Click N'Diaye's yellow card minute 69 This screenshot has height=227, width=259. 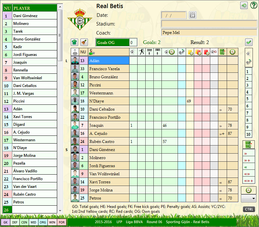[x=190, y=101]
